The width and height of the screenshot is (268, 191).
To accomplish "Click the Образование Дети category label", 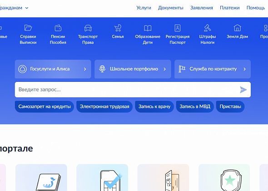I will tap(148, 40).
